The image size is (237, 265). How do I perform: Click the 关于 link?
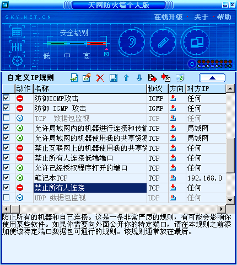click(x=201, y=17)
